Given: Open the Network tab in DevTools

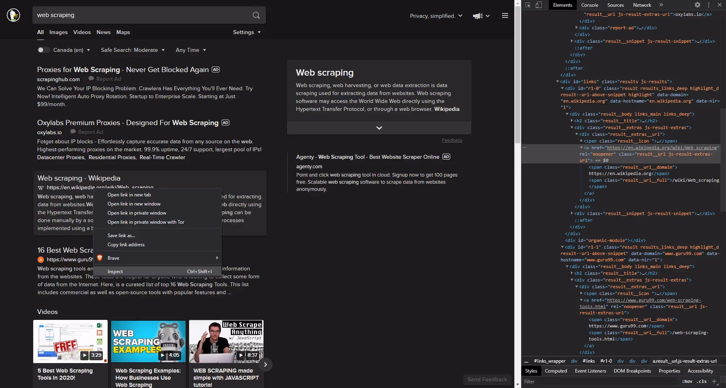Looking at the screenshot, I should point(642,5).
